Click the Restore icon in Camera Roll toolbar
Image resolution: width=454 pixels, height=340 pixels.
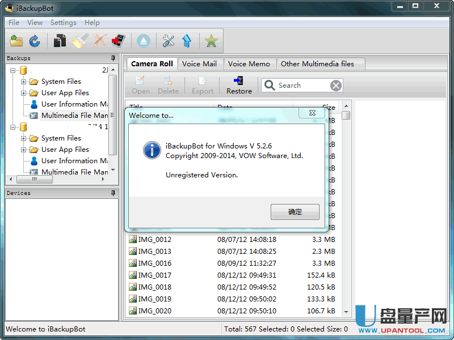(239, 85)
